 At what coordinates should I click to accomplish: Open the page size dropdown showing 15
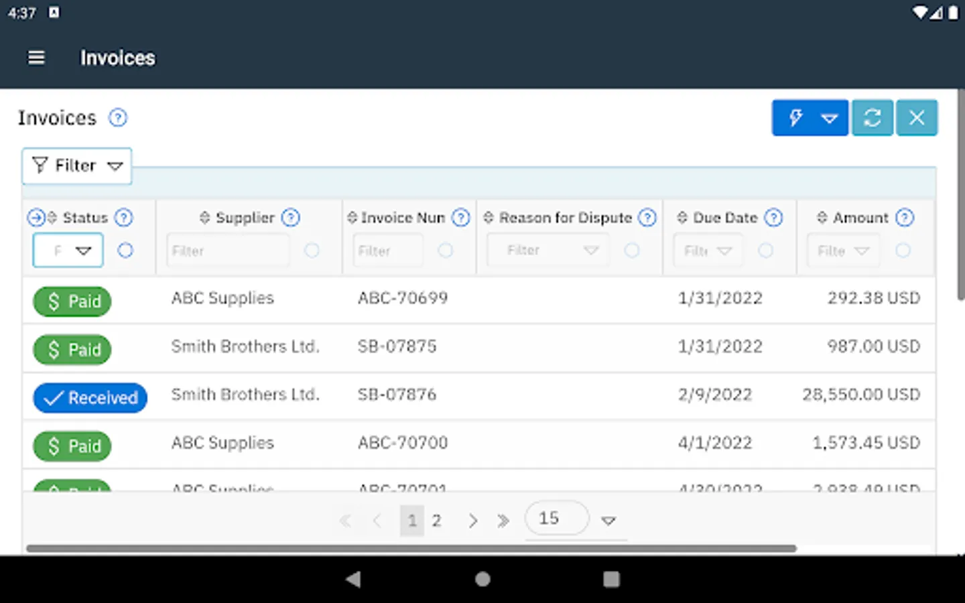608,521
